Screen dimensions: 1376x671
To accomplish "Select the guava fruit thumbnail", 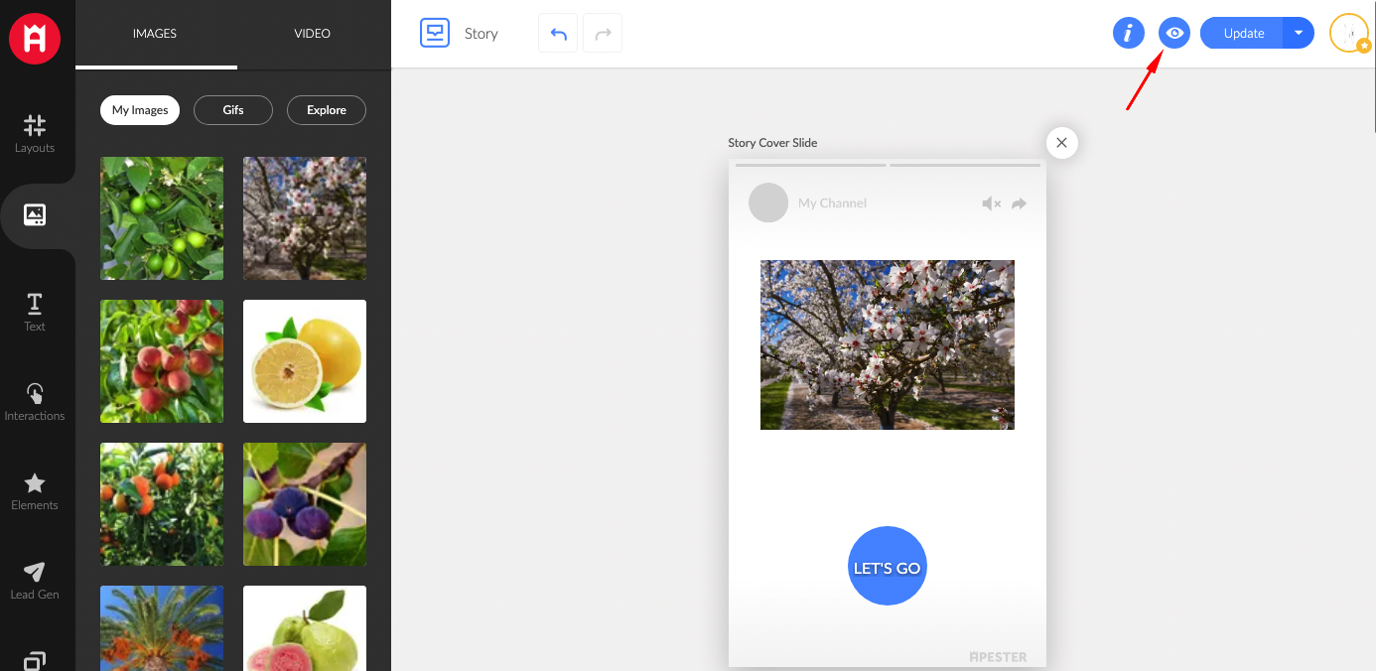I will (x=305, y=628).
